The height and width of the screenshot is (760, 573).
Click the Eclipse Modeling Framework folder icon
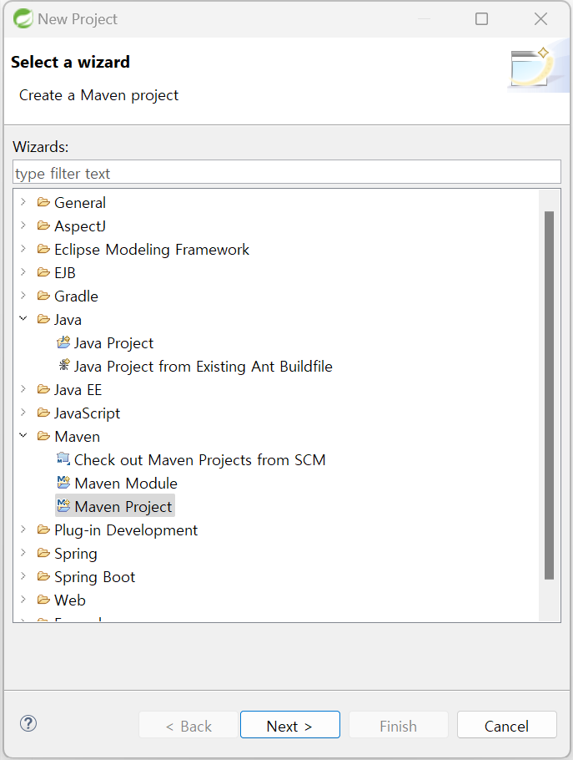43,249
